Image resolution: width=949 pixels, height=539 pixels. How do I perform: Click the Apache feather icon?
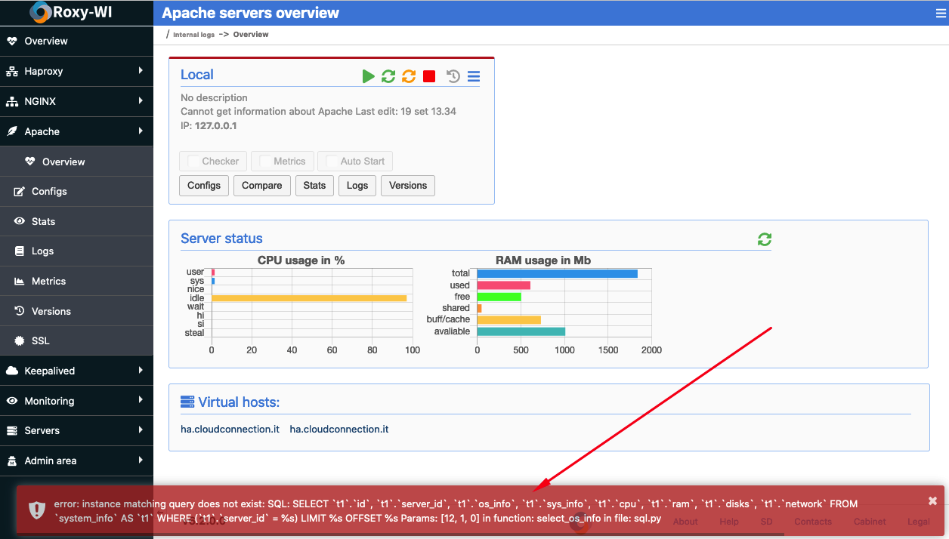(11, 131)
